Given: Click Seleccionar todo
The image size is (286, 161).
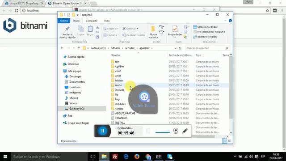Looking at the screenshot, I should click(x=205, y=27).
